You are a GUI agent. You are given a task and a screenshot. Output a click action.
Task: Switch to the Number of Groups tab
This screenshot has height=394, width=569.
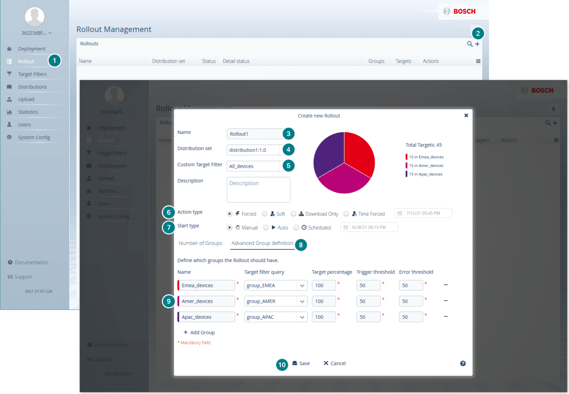pyautogui.click(x=200, y=243)
